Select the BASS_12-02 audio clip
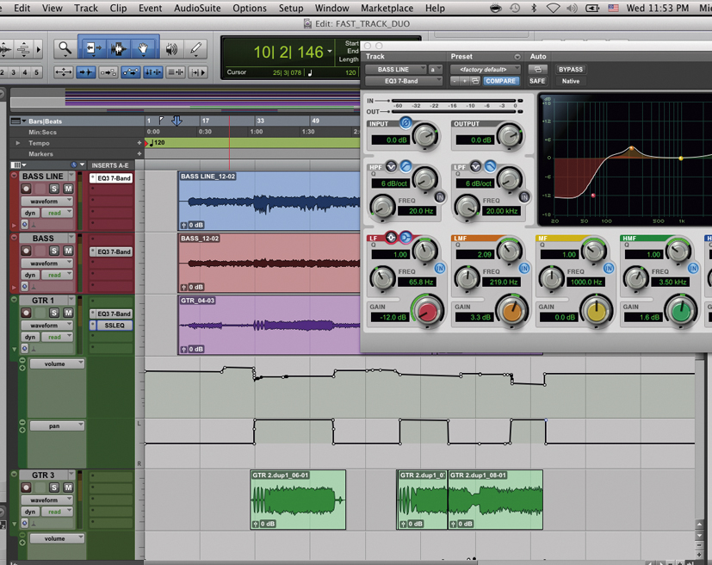This screenshot has width=712, height=565. pyautogui.click(x=269, y=263)
